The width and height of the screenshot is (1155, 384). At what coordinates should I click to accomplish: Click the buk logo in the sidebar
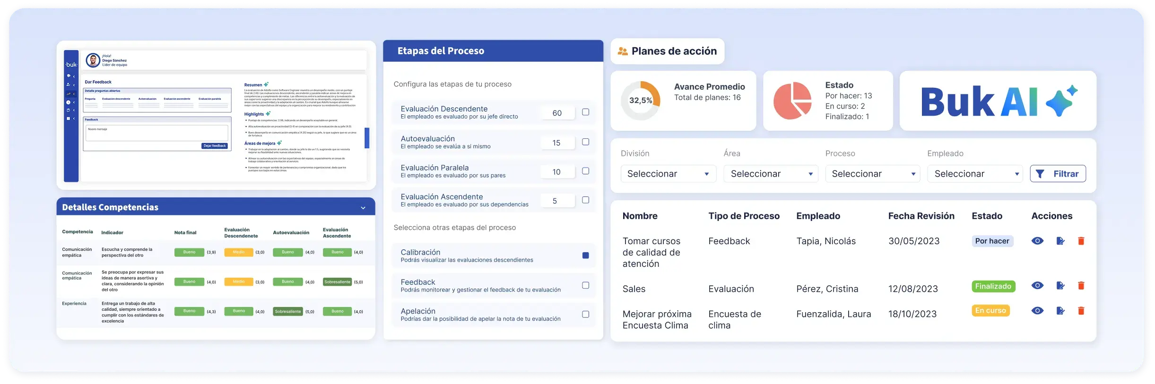tap(71, 65)
